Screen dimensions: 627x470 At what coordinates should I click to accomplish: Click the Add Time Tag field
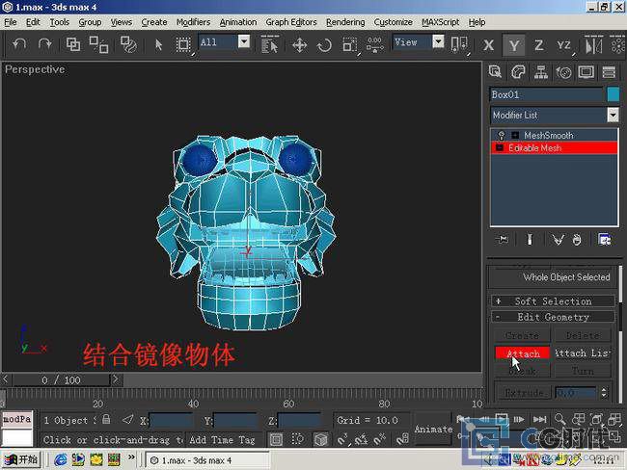pyautogui.click(x=222, y=440)
